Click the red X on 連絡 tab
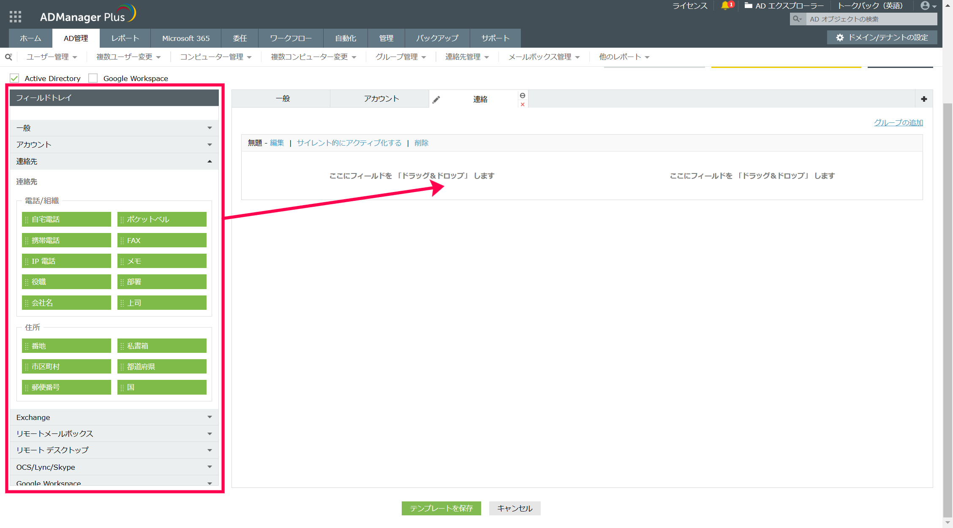Screen dimensions: 953x528 523,105
